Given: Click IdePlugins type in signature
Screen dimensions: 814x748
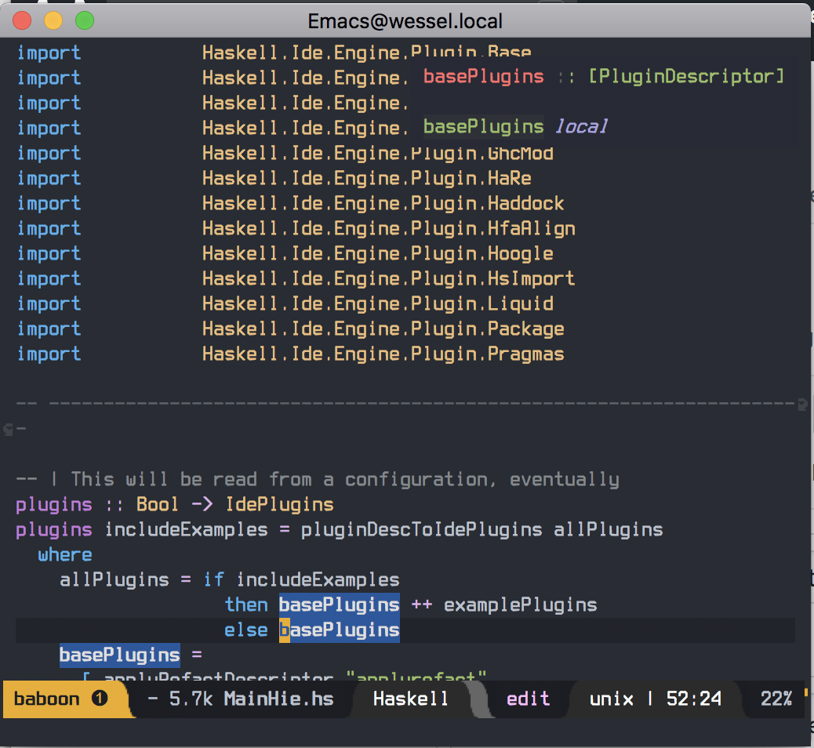Looking at the screenshot, I should coord(279,504).
